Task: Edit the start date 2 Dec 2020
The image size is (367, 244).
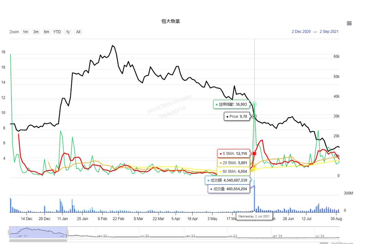Action: point(301,32)
